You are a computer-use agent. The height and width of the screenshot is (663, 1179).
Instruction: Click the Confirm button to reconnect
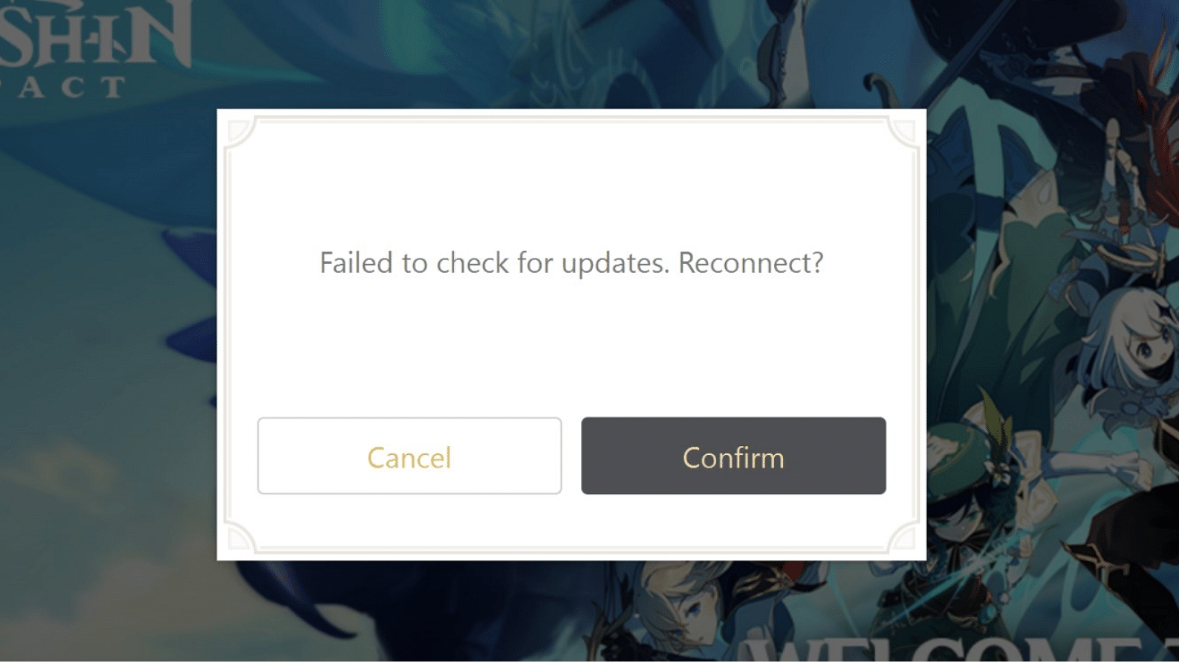tap(733, 456)
